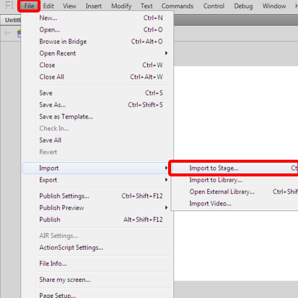
Task: Expand the Export submenu
Action: [x=97, y=180]
